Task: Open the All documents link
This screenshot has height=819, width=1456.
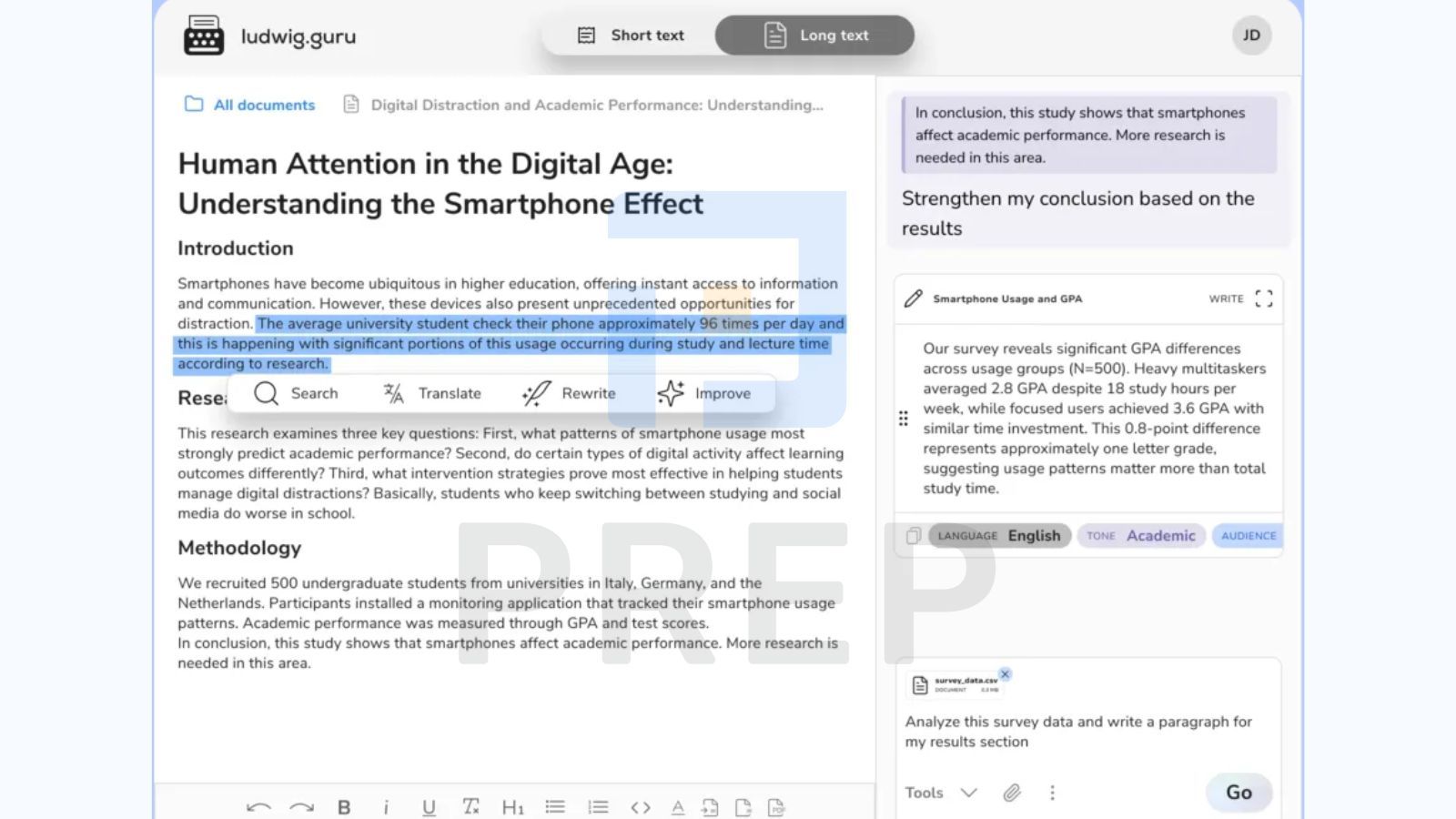Action: pos(250,105)
